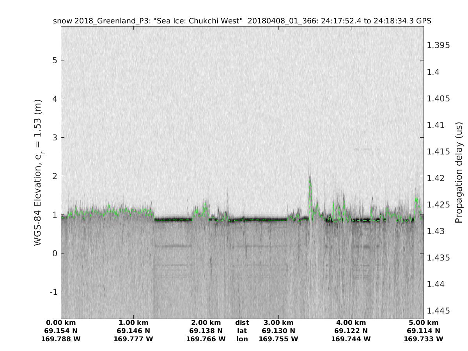Click the 'dist' legend label below axis

pyautogui.click(x=242, y=323)
